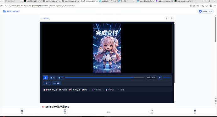Mute the video with the speaker button
The height and width of the screenshot is (117, 217).
click(160, 78)
